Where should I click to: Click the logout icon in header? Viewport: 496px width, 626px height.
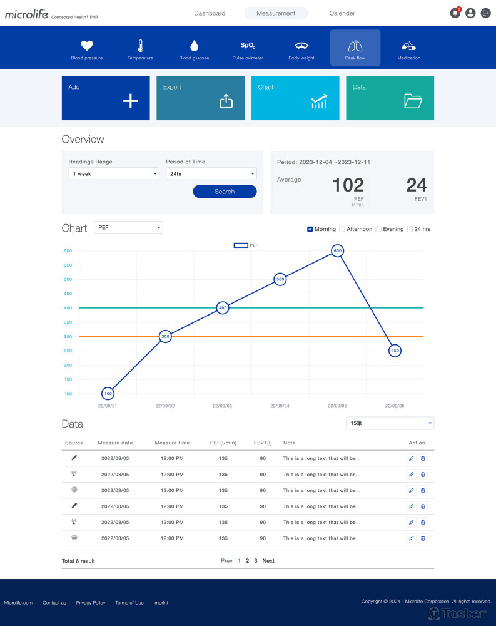pos(485,13)
